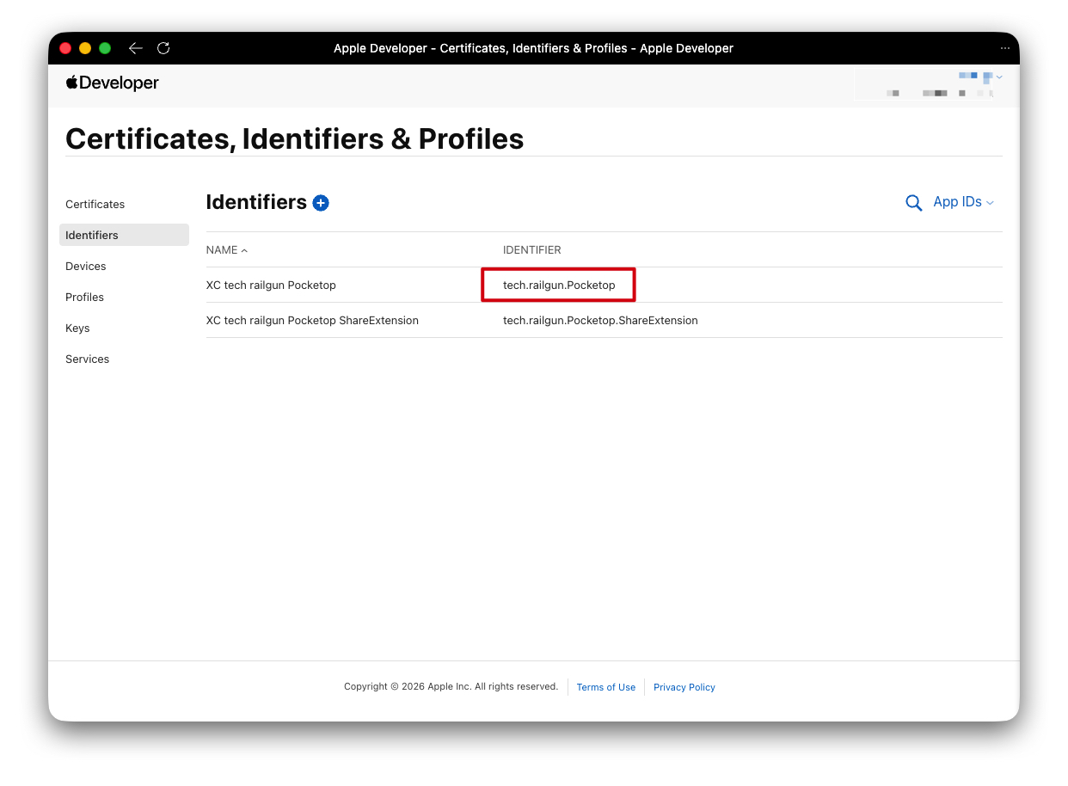The width and height of the screenshot is (1068, 786).
Task: Click the tech.railgun.Pocketop.ShareExtension identifier cell
Action: (600, 321)
